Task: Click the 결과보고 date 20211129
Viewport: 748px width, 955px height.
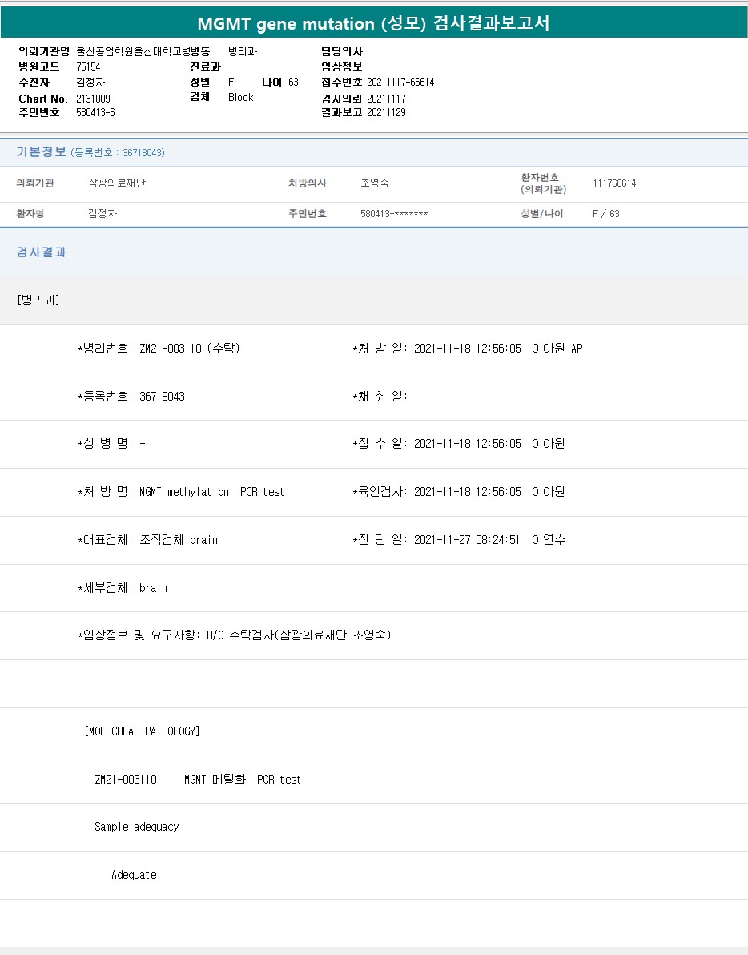Action: click(386, 113)
